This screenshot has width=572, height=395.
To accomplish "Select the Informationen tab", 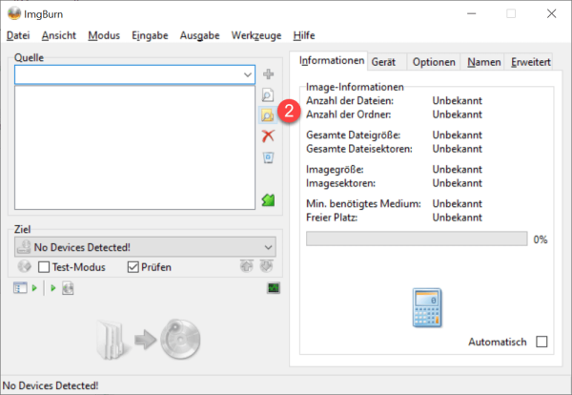I will tap(332, 61).
